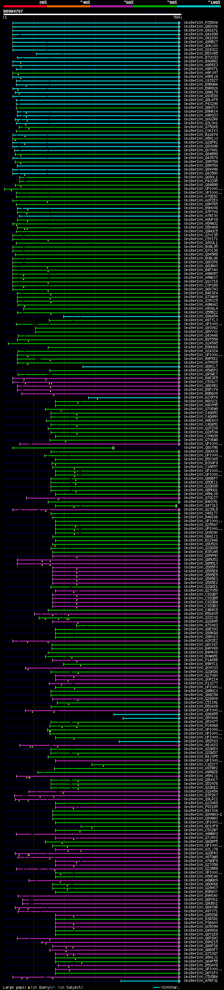This screenshot has width=224, height=990.
Task: Click UniRef100_Q239L8 label
Action: tap(201, 510)
